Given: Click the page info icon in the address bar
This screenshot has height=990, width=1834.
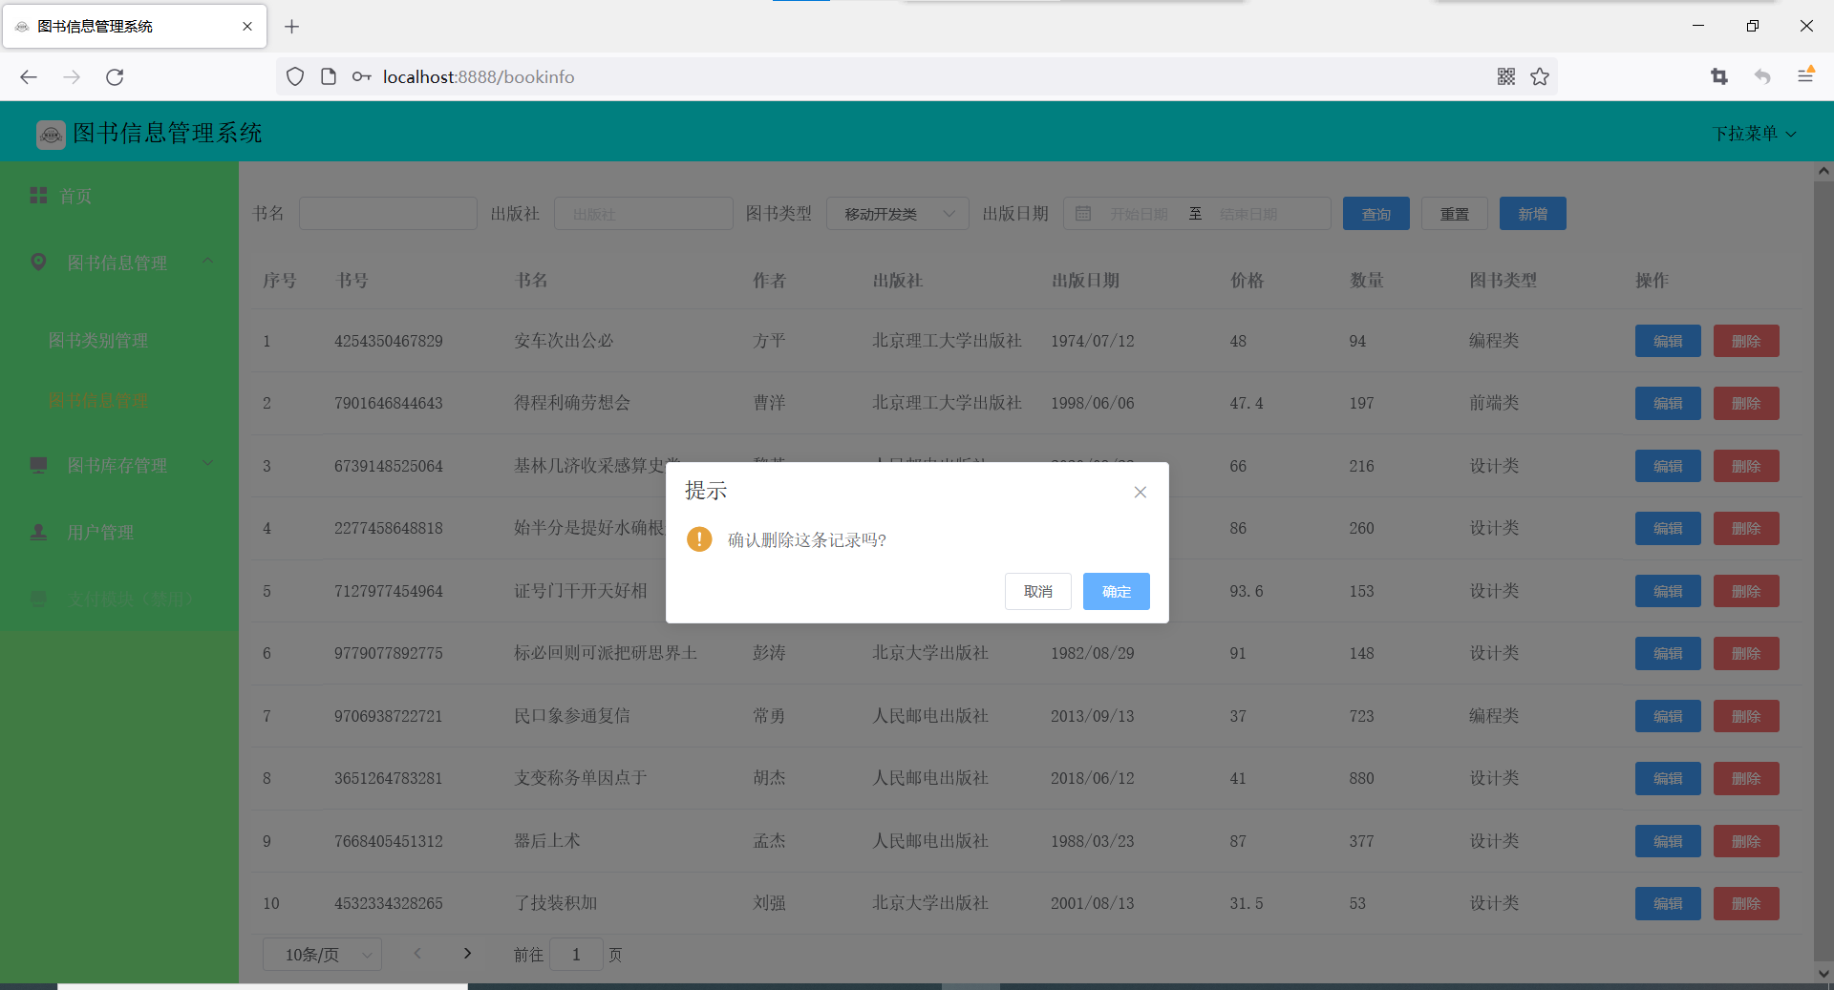Looking at the screenshot, I should [x=329, y=76].
